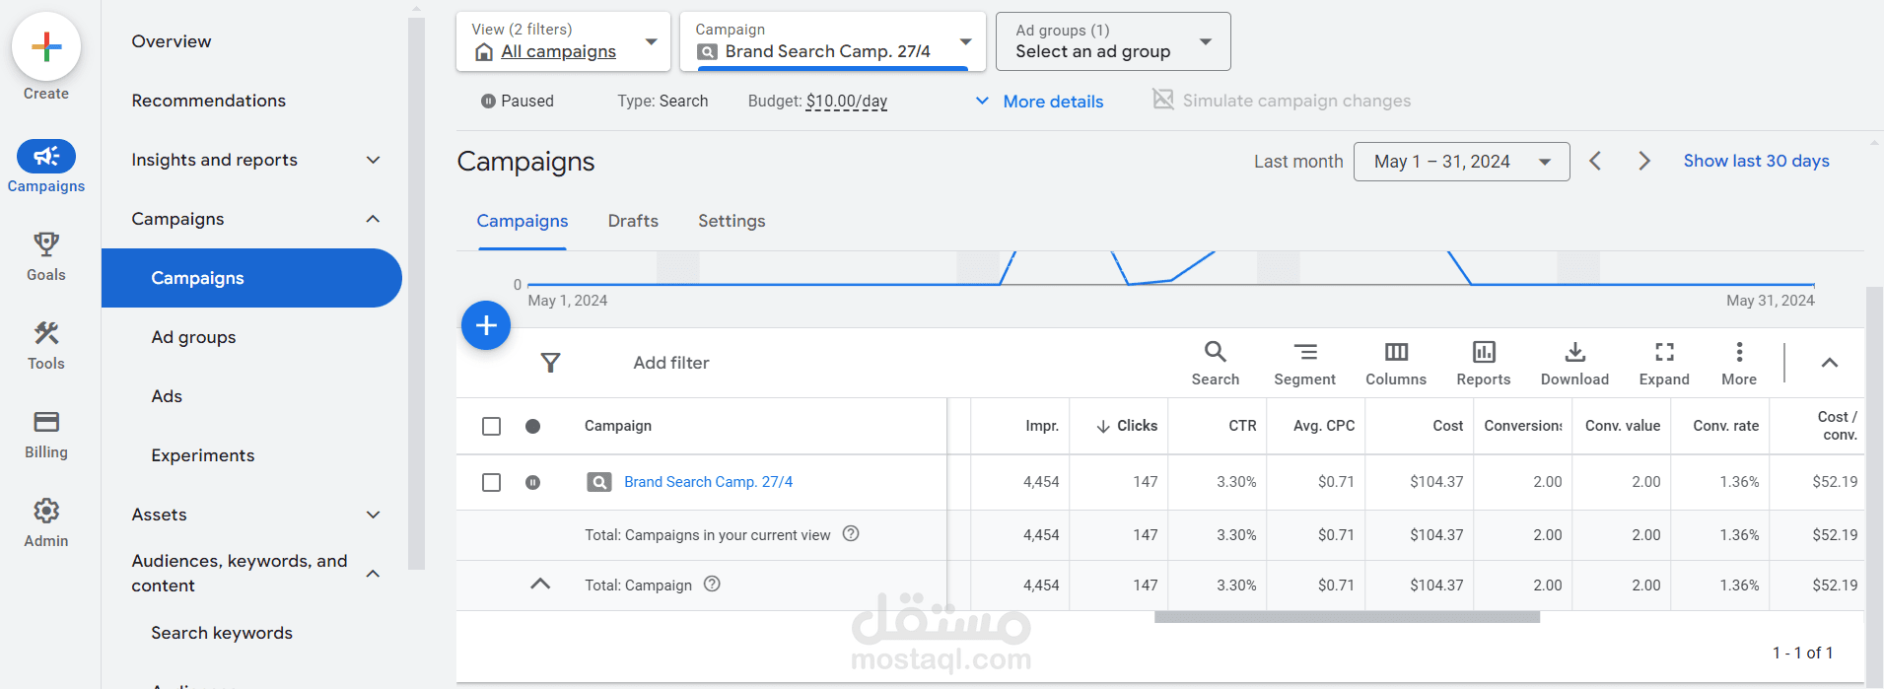Click the Create plus button

click(x=46, y=47)
